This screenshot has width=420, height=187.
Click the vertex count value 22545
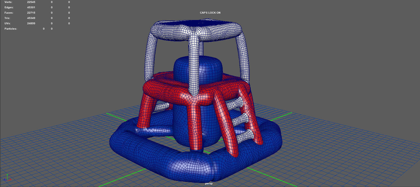tap(31, 2)
